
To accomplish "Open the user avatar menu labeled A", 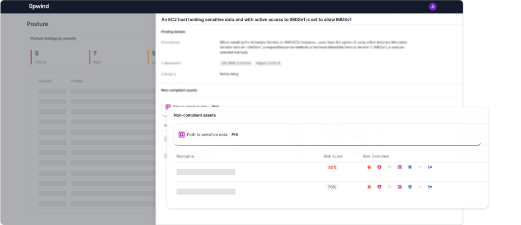I will coord(432,7).
